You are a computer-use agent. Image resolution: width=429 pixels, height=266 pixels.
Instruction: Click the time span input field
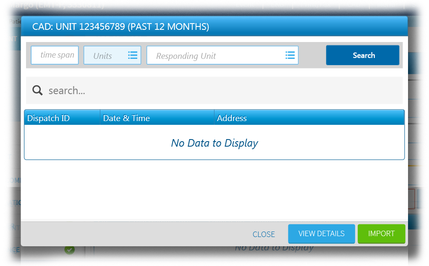[x=55, y=55]
